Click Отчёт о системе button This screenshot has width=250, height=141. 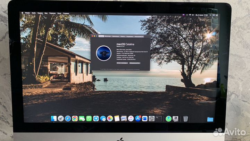click(122, 63)
